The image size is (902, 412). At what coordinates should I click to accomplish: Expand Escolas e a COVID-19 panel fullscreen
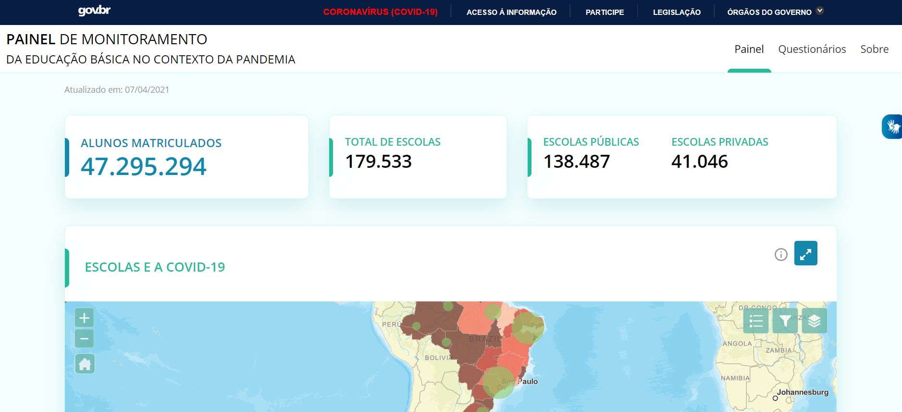(806, 253)
